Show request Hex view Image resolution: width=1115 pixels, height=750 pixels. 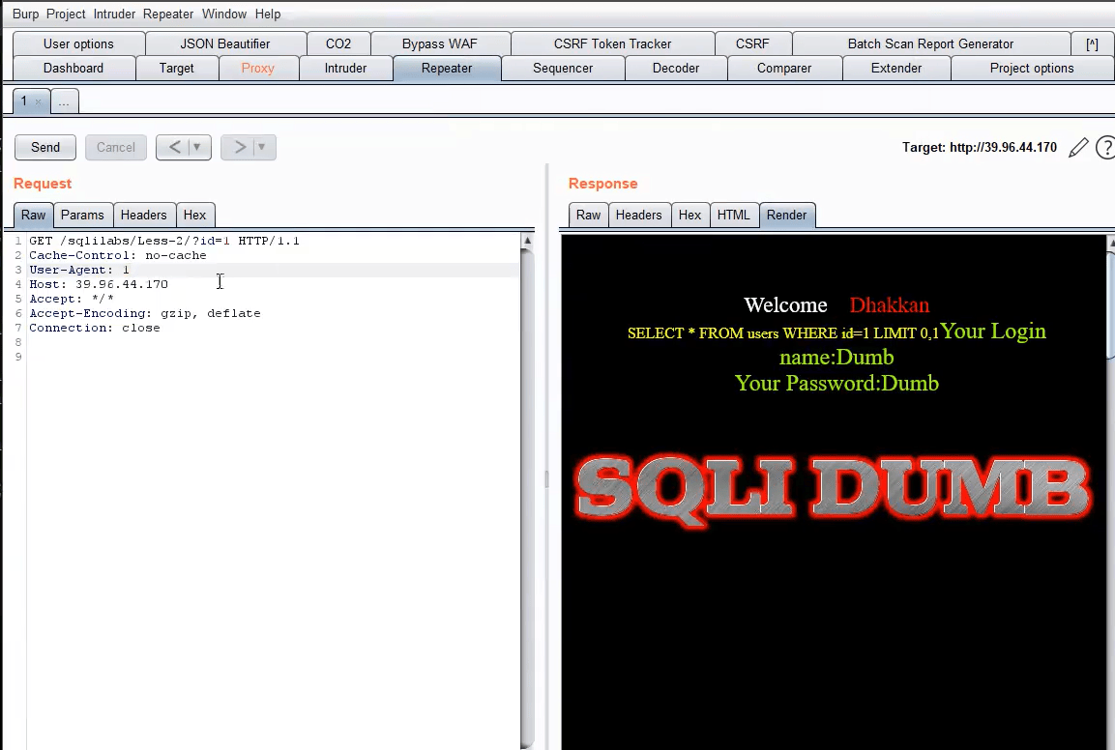(194, 215)
